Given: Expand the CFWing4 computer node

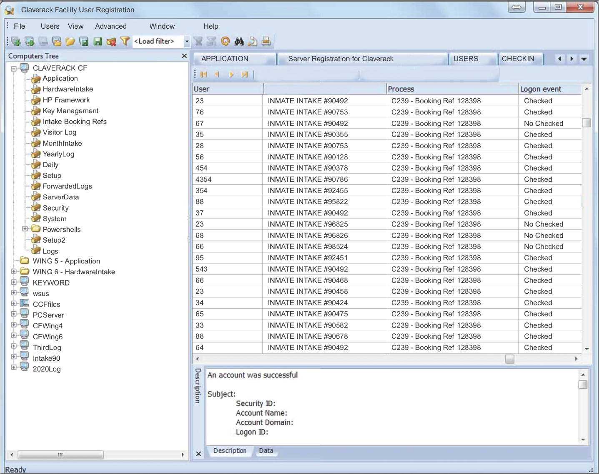Looking at the screenshot, I should point(14,325).
